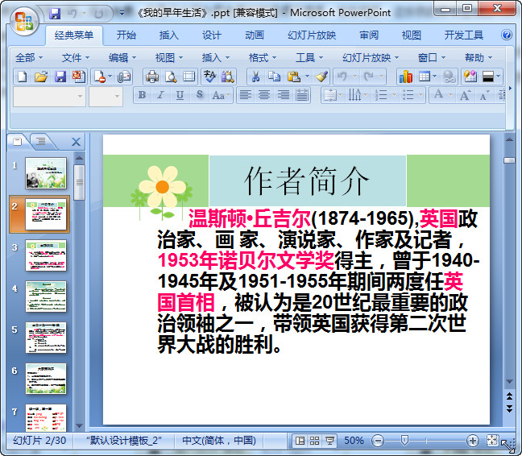Click the 50% zoom level button

(x=354, y=441)
